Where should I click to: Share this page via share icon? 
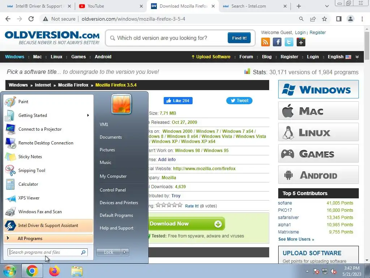(x=313, y=19)
